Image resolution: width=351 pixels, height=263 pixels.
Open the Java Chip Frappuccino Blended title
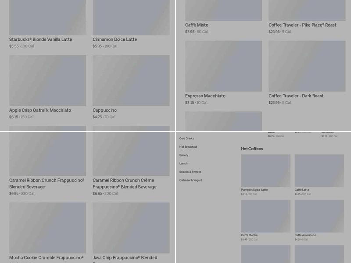[125, 258]
